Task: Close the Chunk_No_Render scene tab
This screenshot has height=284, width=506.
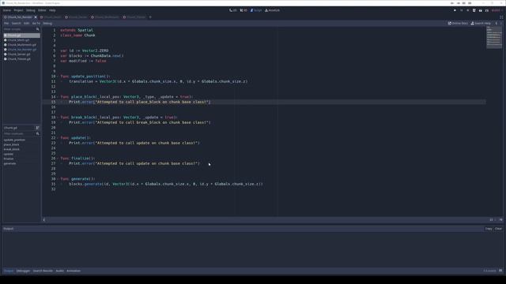Action: tap(36, 17)
